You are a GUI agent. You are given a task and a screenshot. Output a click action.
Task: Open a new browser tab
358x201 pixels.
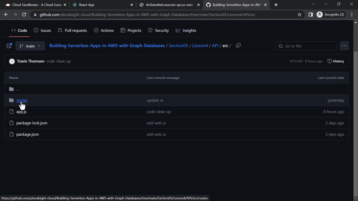pos(276,5)
